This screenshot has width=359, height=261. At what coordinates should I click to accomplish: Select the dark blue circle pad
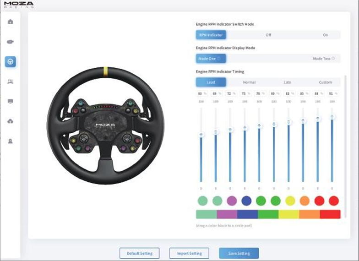pyautogui.click(x=246, y=201)
